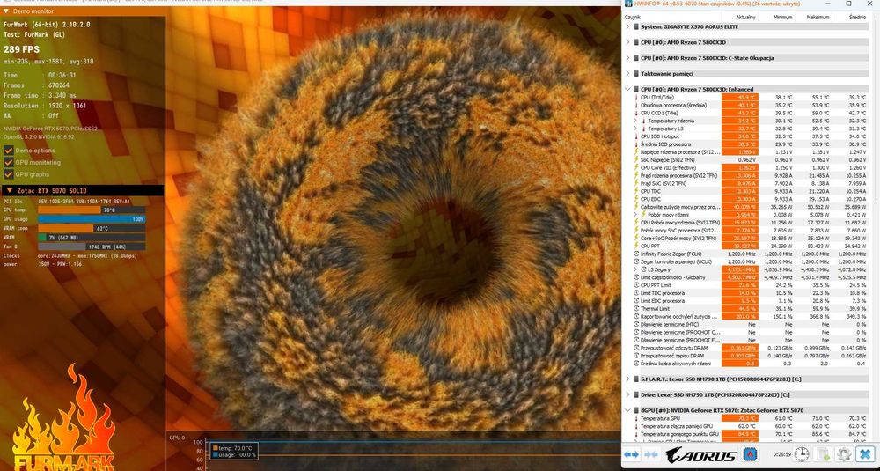Click the AORUS logo in HWiNFO toolbar
The width and height of the screenshot is (880, 471).
pos(700,455)
